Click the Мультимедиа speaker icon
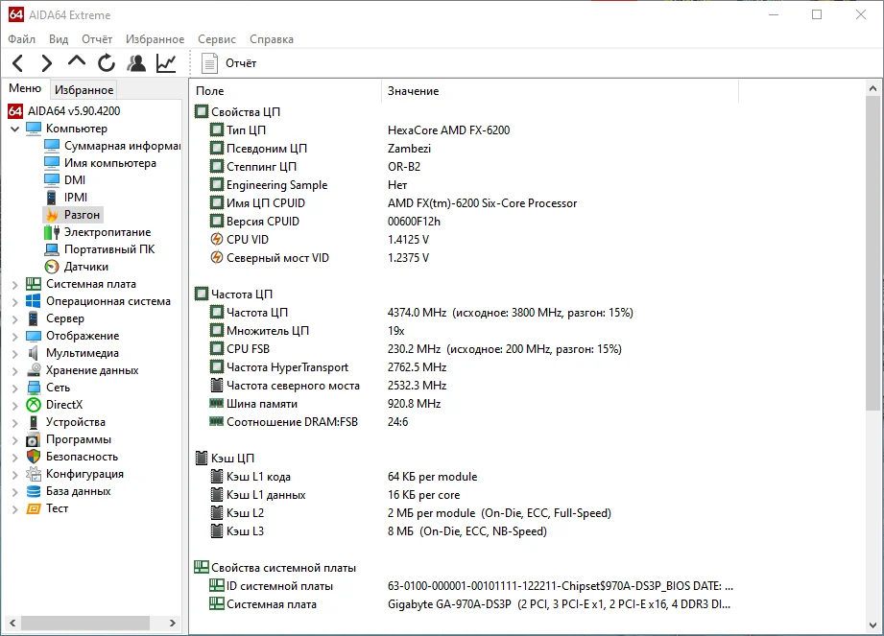Image resolution: width=884 pixels, height=636 pixels. (34, 353)
